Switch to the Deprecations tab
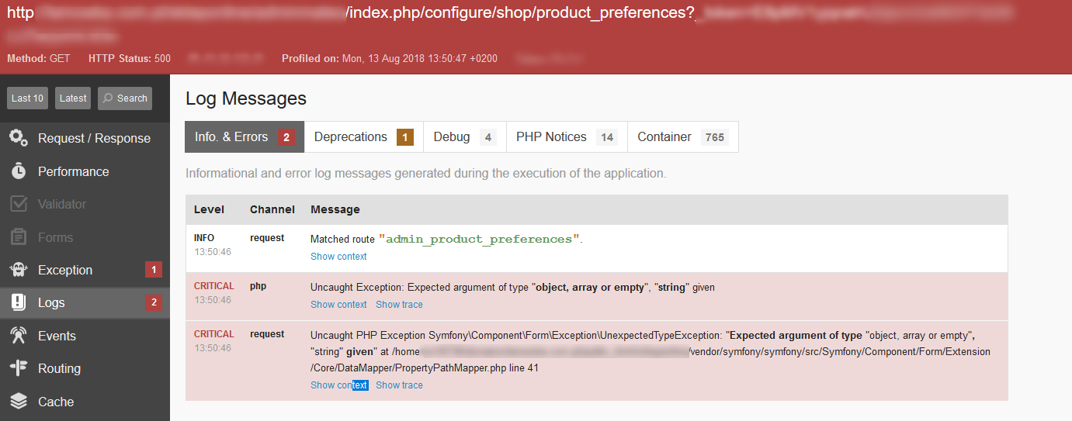The height and width of the screenshot is (421, 1072). pos(363,137)
